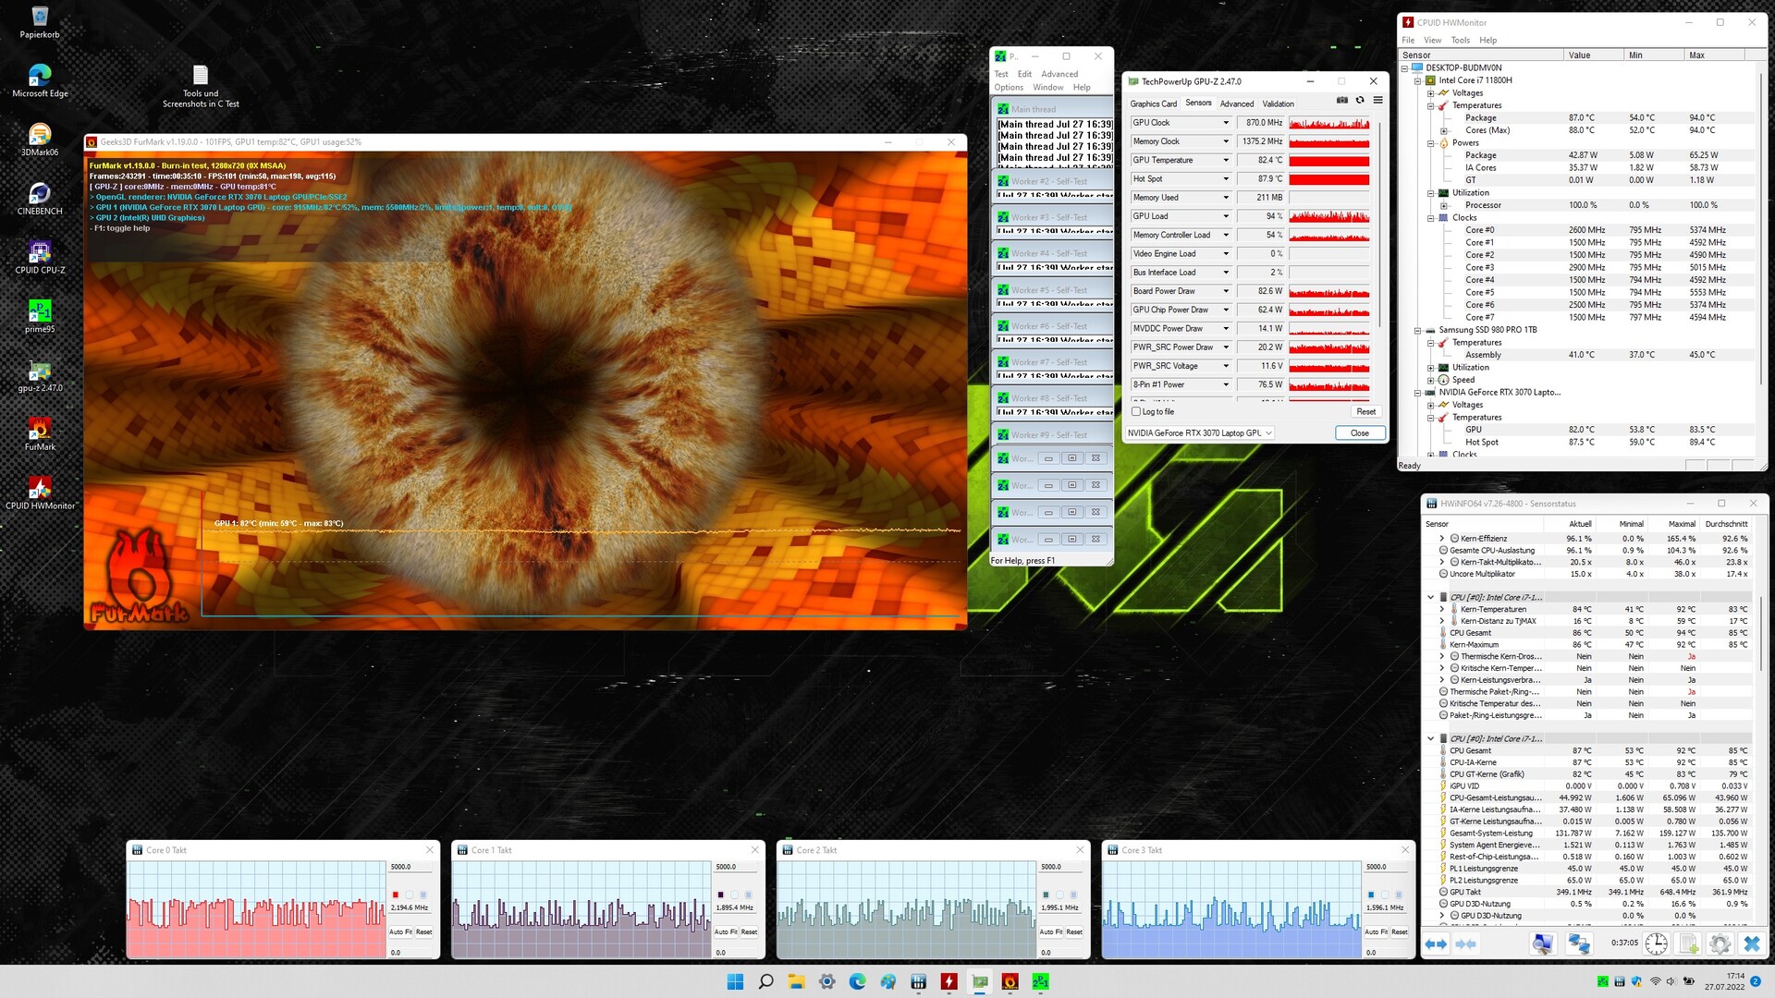Switch to the Graphics Card tab
The width and height of the screenshot is (1775, 998).
click(1153, 103)
